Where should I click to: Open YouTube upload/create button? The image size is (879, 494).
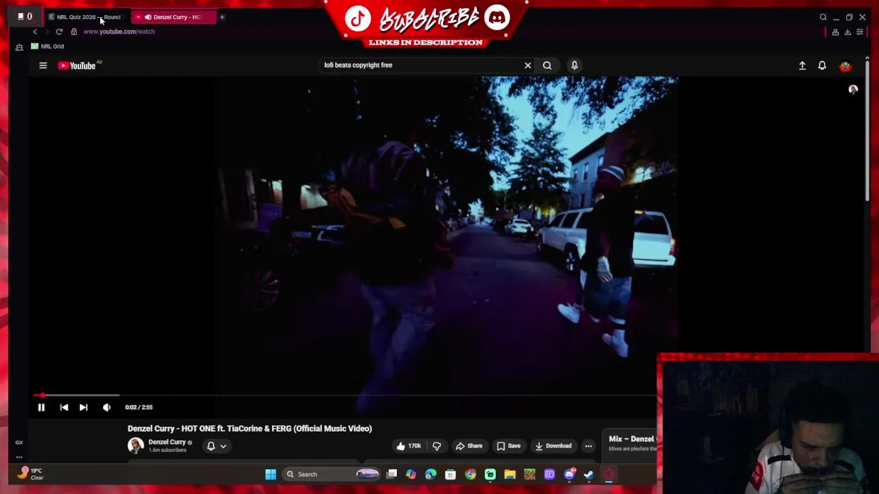coord(802,66)
